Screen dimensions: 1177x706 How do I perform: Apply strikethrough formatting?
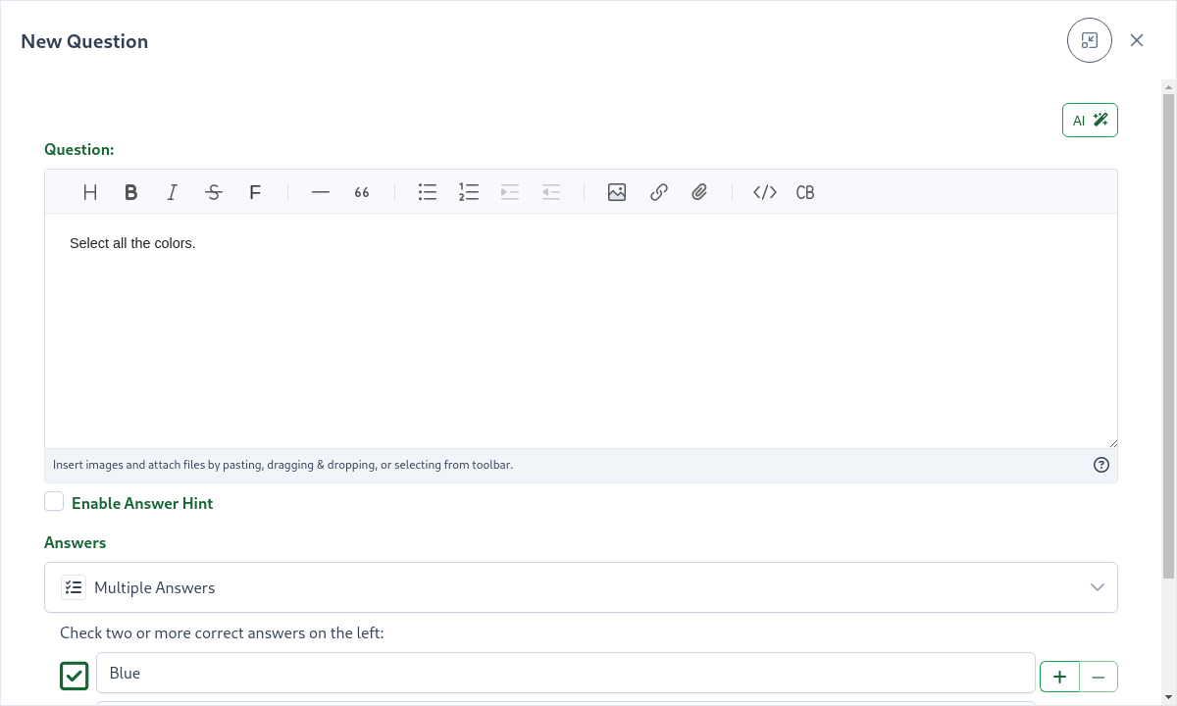(x=213, y=192)
